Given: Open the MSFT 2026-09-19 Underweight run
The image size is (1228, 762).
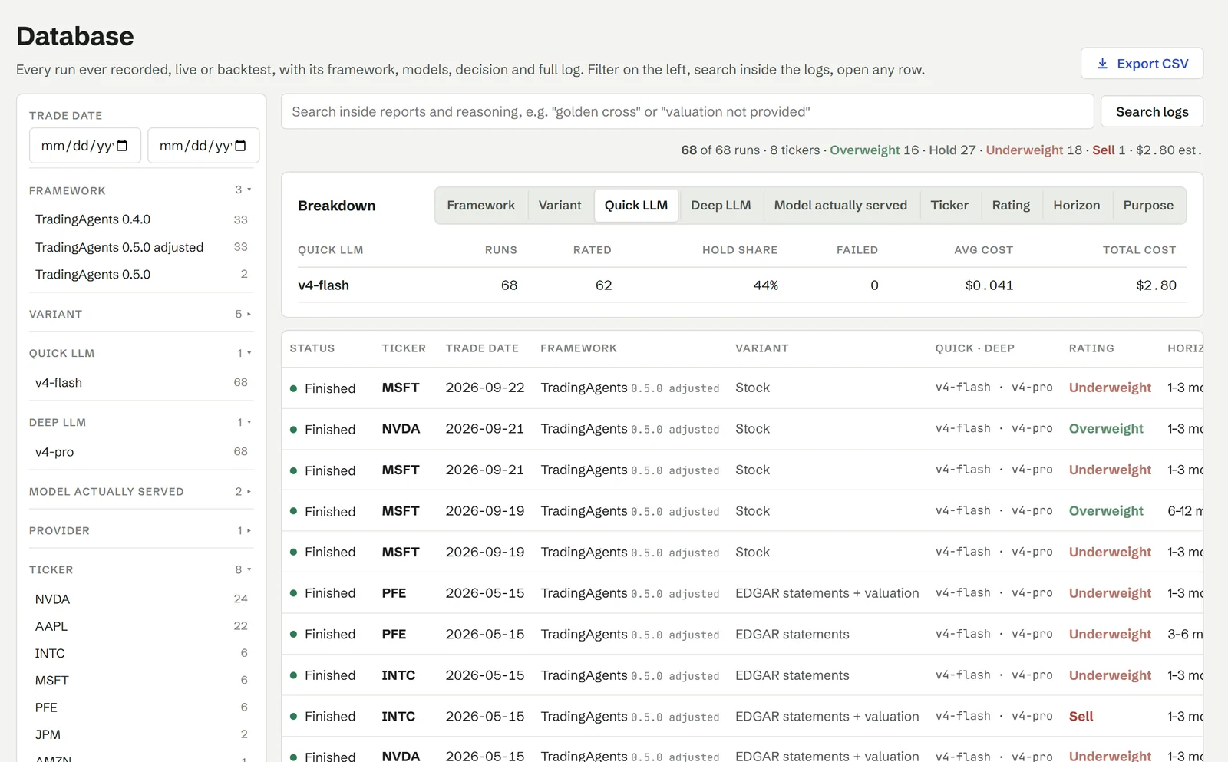Looking at the screenshot, I should [742, 552].
